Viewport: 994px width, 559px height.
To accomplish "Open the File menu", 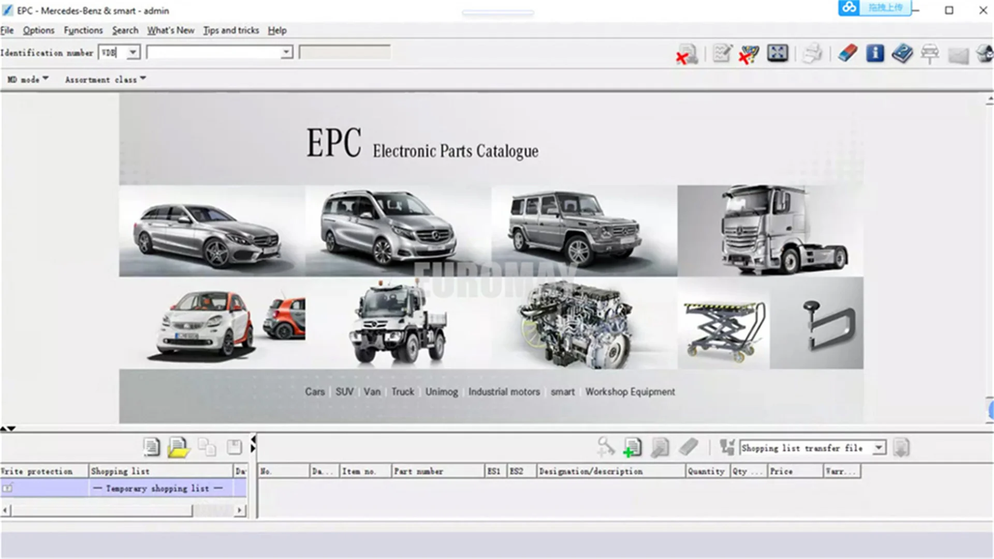I will [x=7, y=30].
